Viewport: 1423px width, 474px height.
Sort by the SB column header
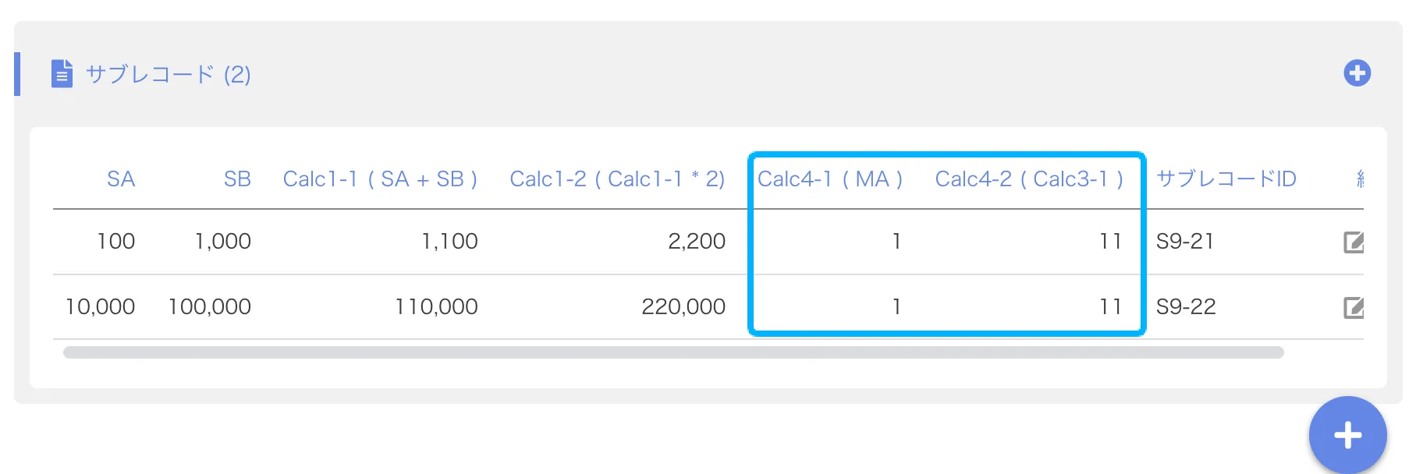click(237, 179)
